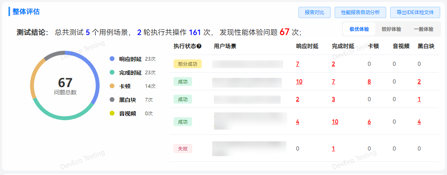Click the 响应时延 blue legend dot
The image size is (447, 175).
click(112, 59)
